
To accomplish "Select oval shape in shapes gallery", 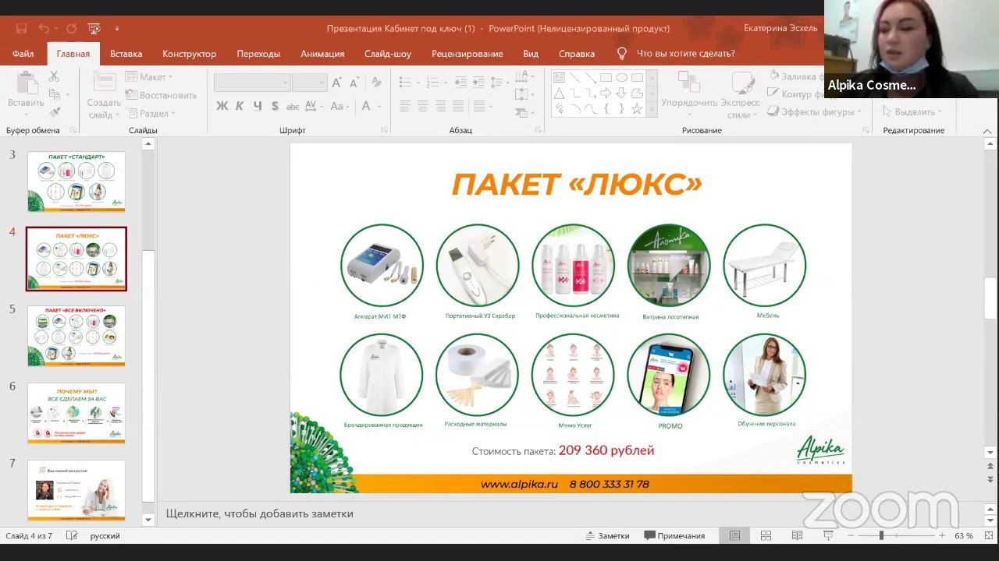I will point(621,77).
